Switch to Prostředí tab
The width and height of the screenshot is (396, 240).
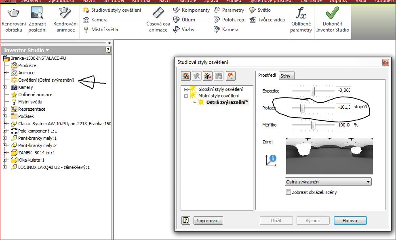coord(267,75)
